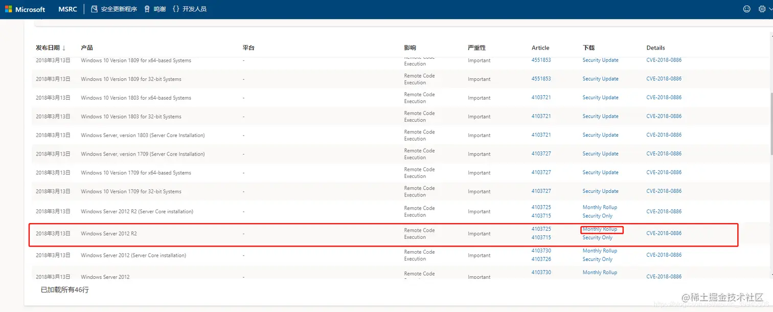Viewport: 773px width, 312px height.
Task: Download Security Only for Server 2012 R2 Server Core
Action: click(598, 216)
